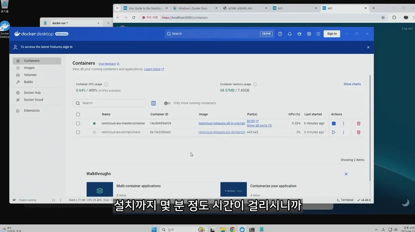415x232 pixels.
Task: Check the nextcloud-aio-domaincheck checkbox
Action: pos(78,132)
